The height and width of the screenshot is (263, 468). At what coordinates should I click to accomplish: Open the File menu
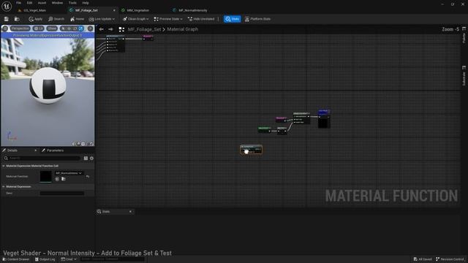click(18, 3)
